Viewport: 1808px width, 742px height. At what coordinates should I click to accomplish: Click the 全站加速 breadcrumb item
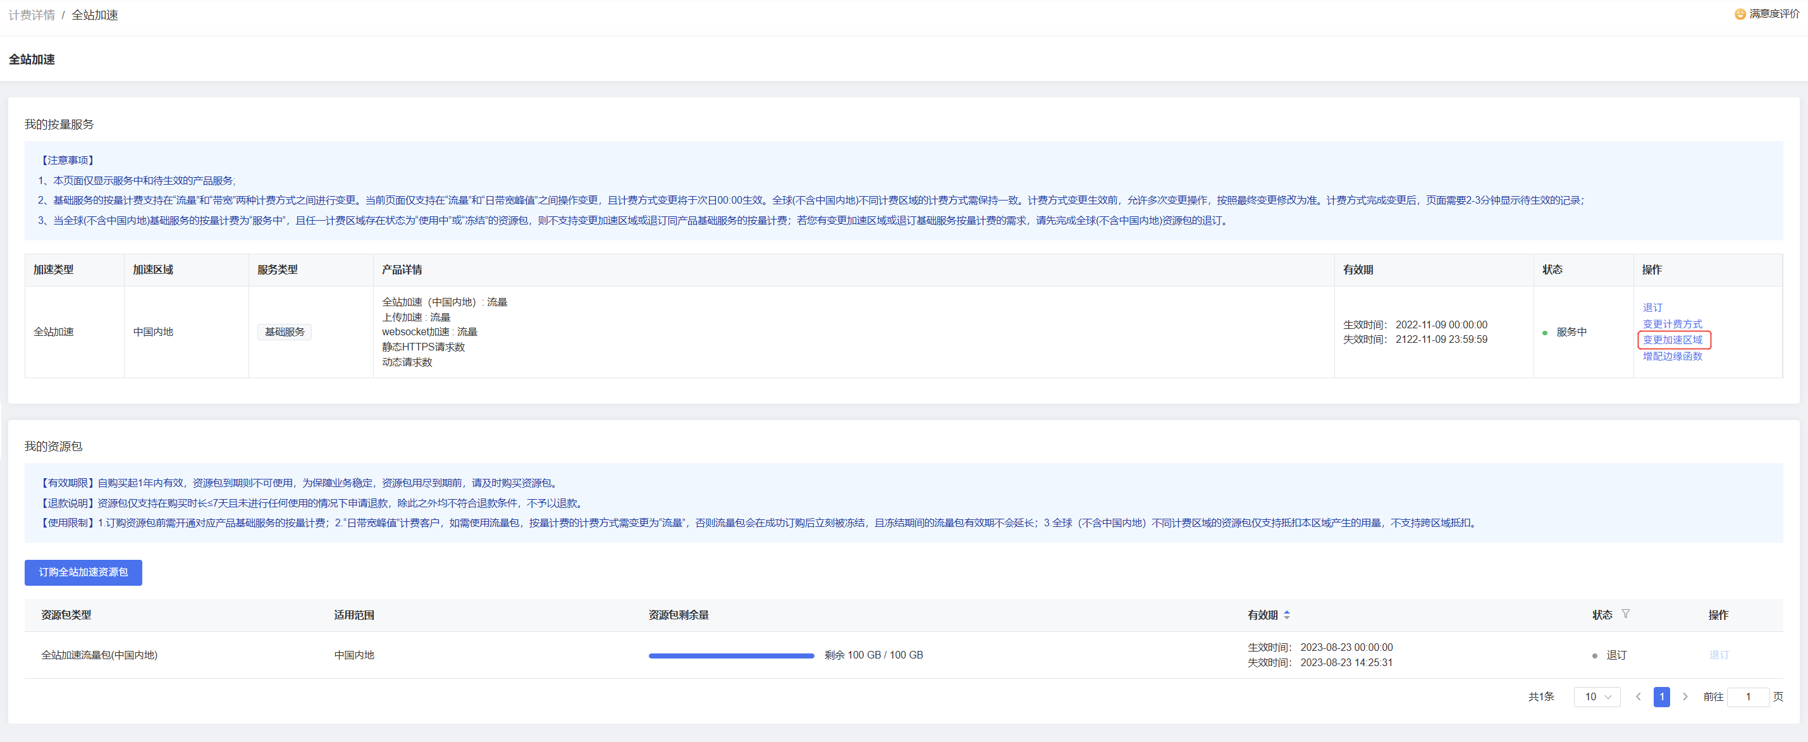pyautogui.click(x=95, y=15)
